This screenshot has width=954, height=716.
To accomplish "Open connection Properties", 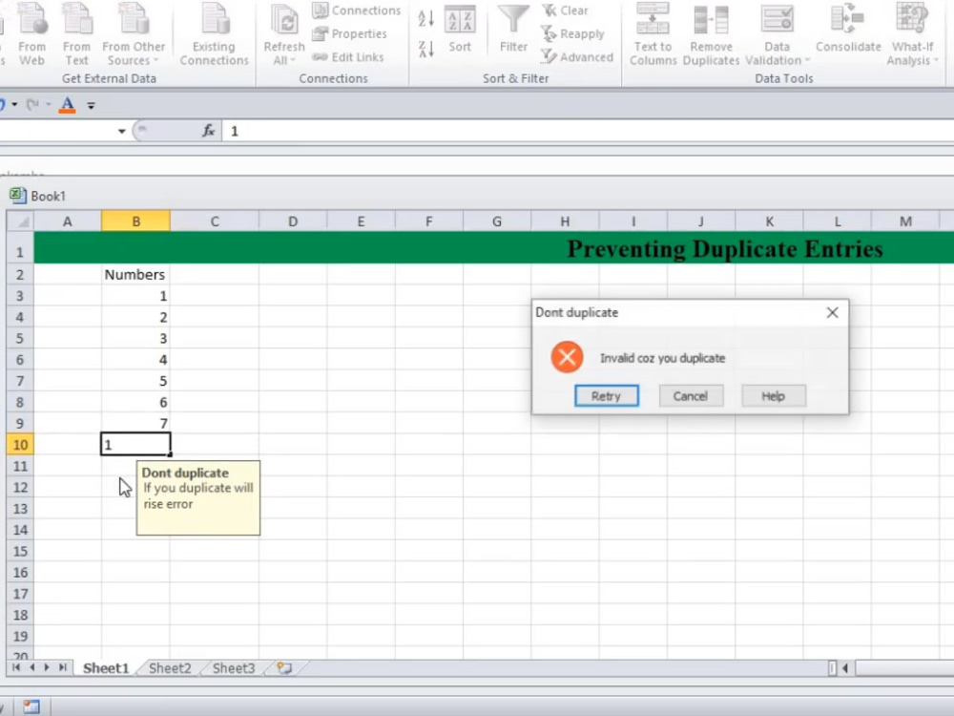I will point(350,33).
